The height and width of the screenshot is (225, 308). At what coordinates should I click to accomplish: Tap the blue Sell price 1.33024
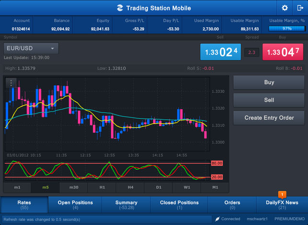point(221,52)
